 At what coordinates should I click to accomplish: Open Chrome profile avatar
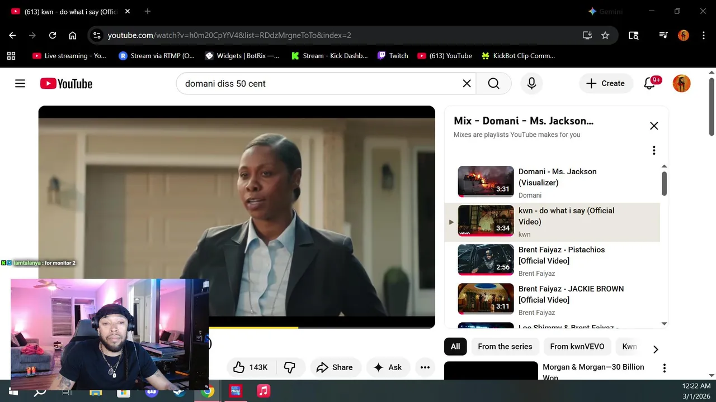coord(684,35)
